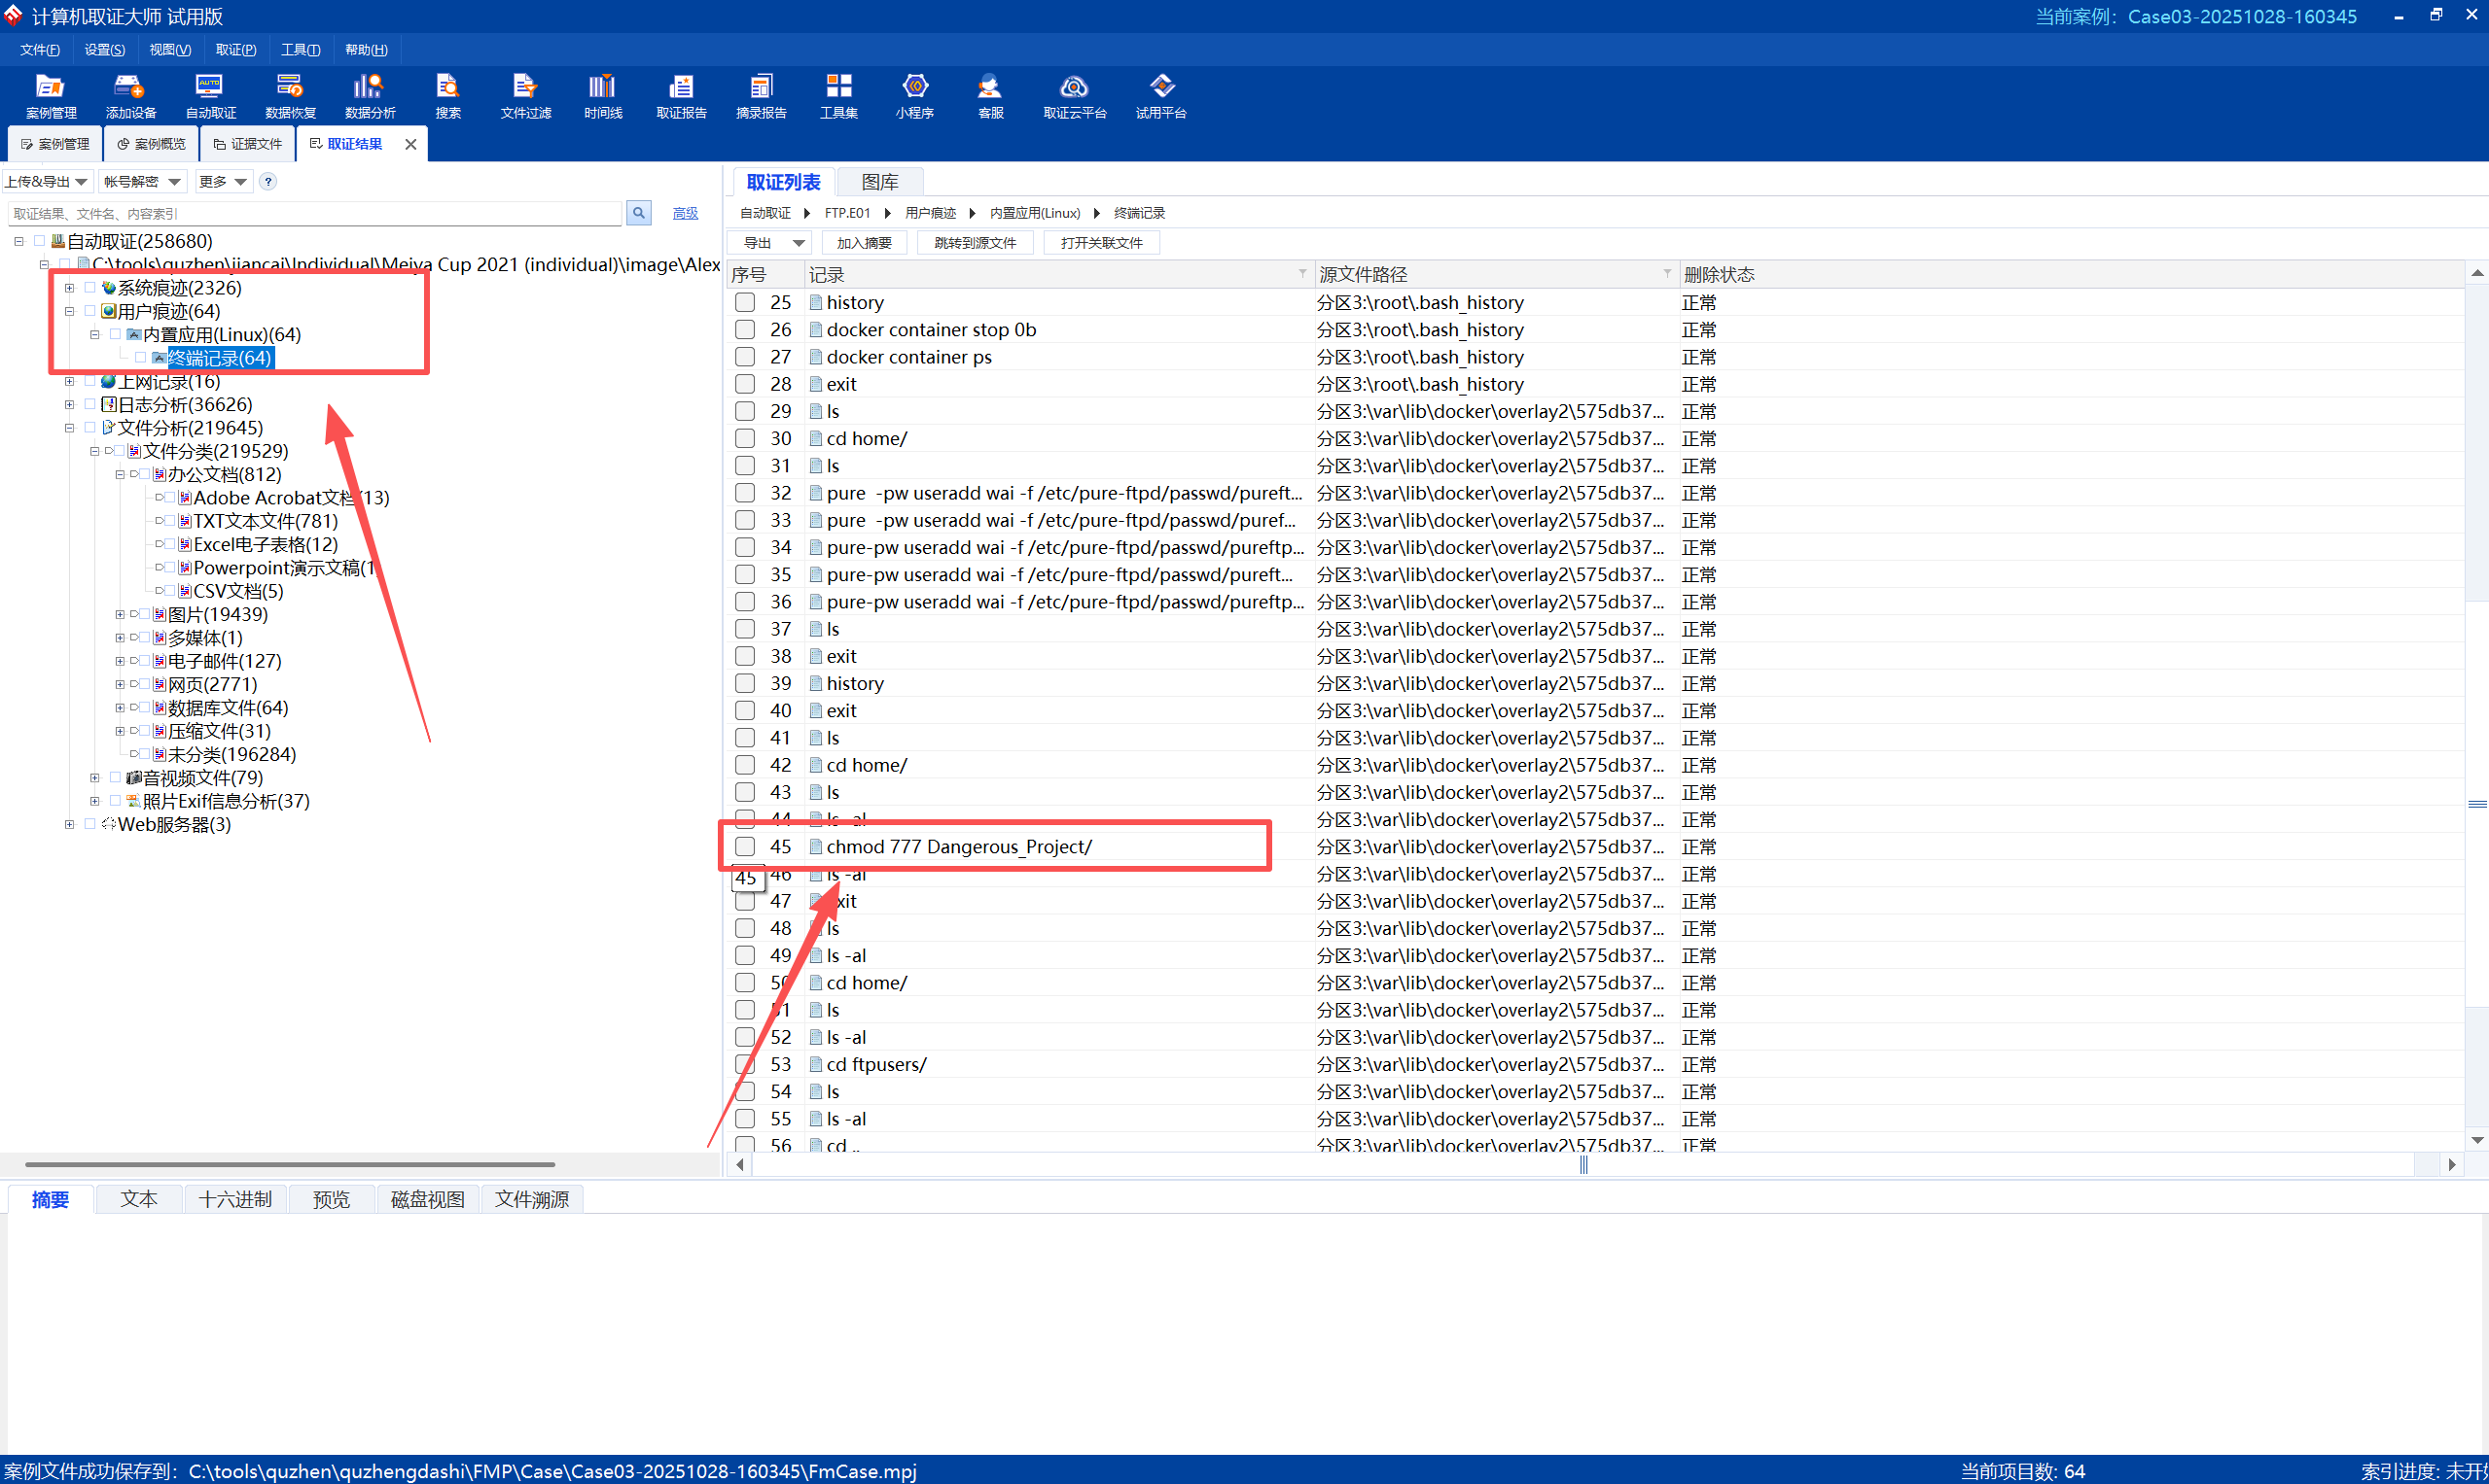The height and width of the screenshot is (1484, 2489).
Task: Open the 取证(P) menu
Action: click(235, 50)
